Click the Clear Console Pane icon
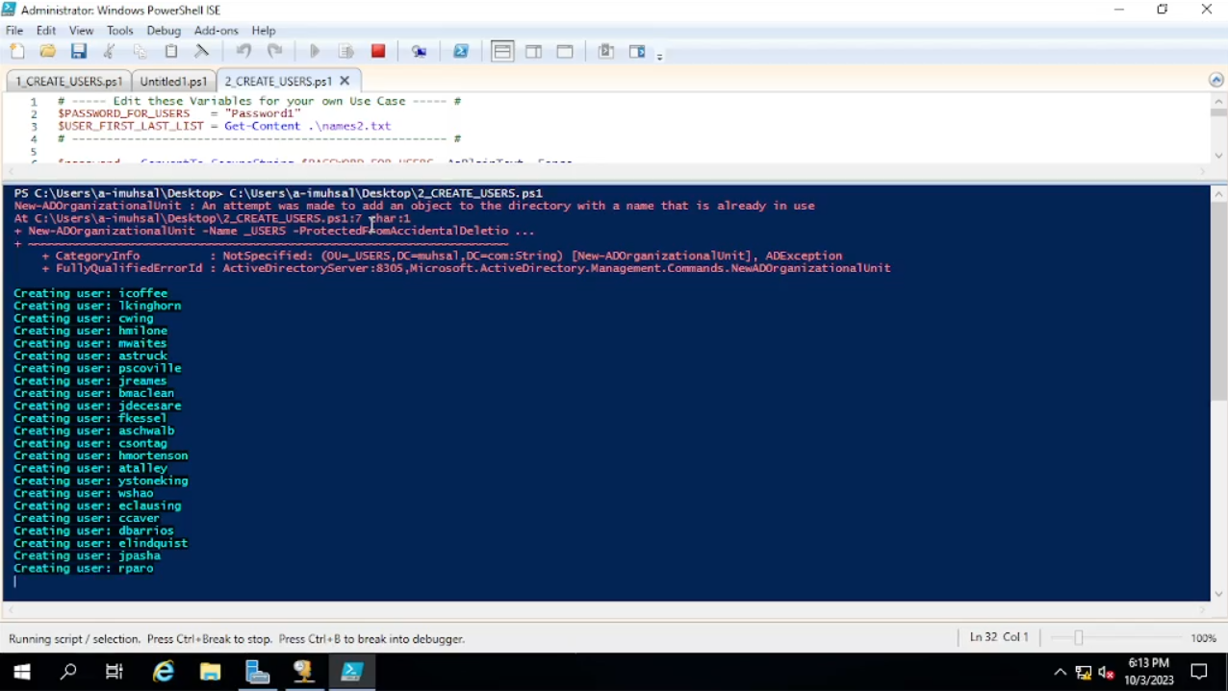This screenshot has height=691, width=1228. coord(202,52)
